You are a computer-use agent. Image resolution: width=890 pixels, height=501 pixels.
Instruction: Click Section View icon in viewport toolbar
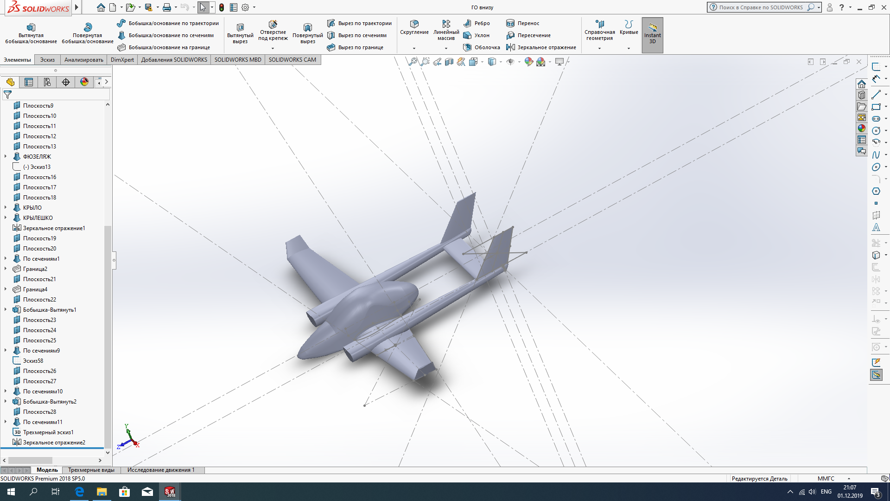[449, 62]
